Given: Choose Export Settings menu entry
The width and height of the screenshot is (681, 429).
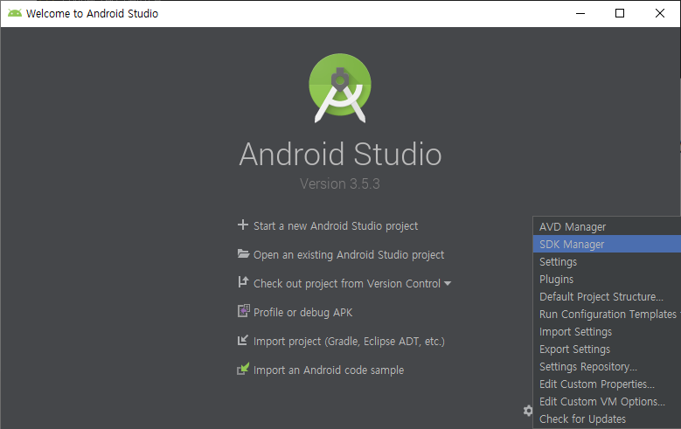Looking at the screenshot, I should 607,349.
